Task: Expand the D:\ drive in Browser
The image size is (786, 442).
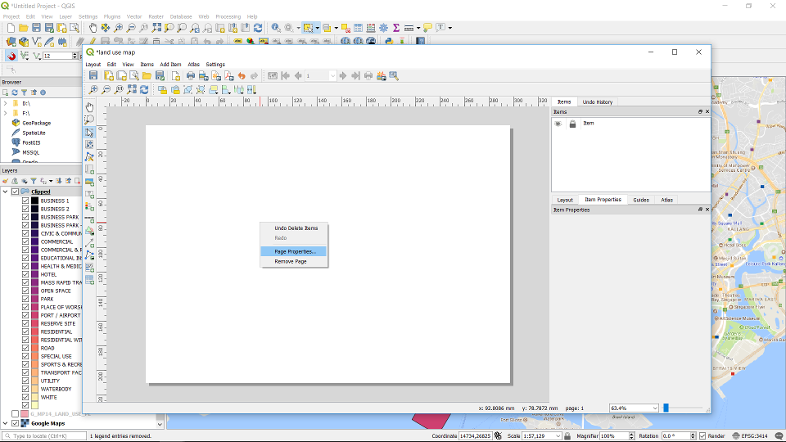Action: pyautogui.click(x=5, y=103)
